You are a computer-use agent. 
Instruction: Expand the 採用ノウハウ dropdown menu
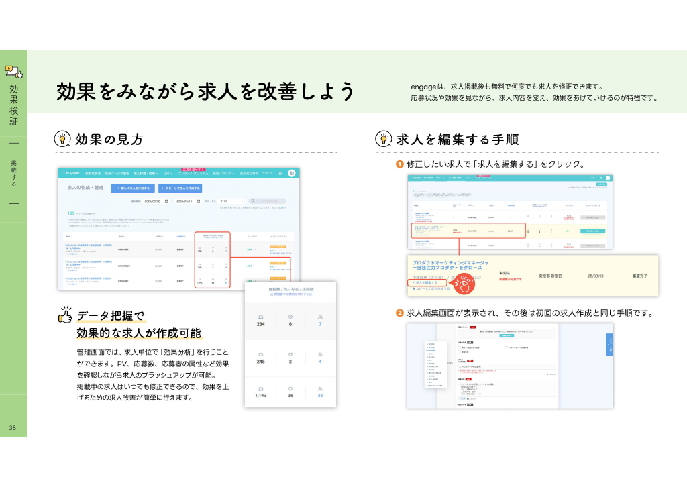[223, 174]
